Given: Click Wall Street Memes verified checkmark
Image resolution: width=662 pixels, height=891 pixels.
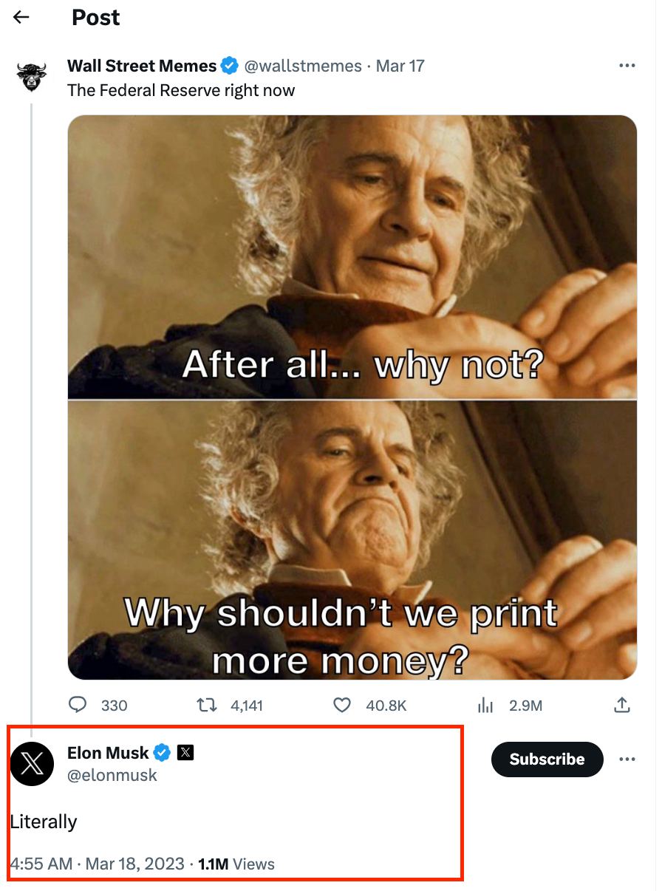Looking at the screenshot, I should pyautogui.click(x=229, y=65).
